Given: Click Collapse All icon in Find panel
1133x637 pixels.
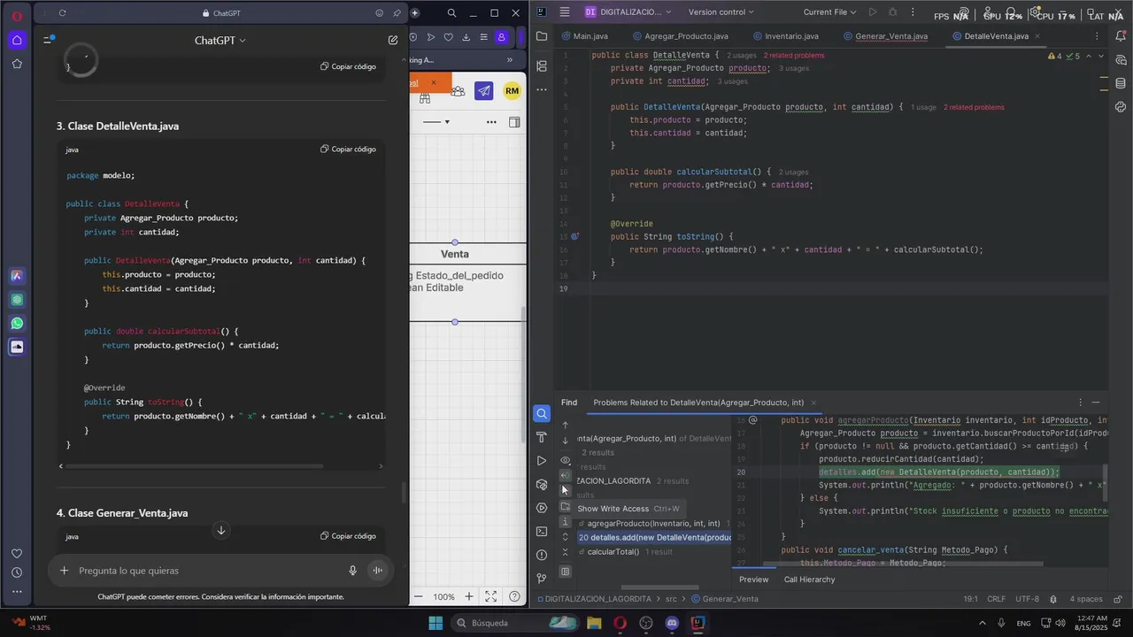Looking at the screenshot, I should tap(566, 552).
